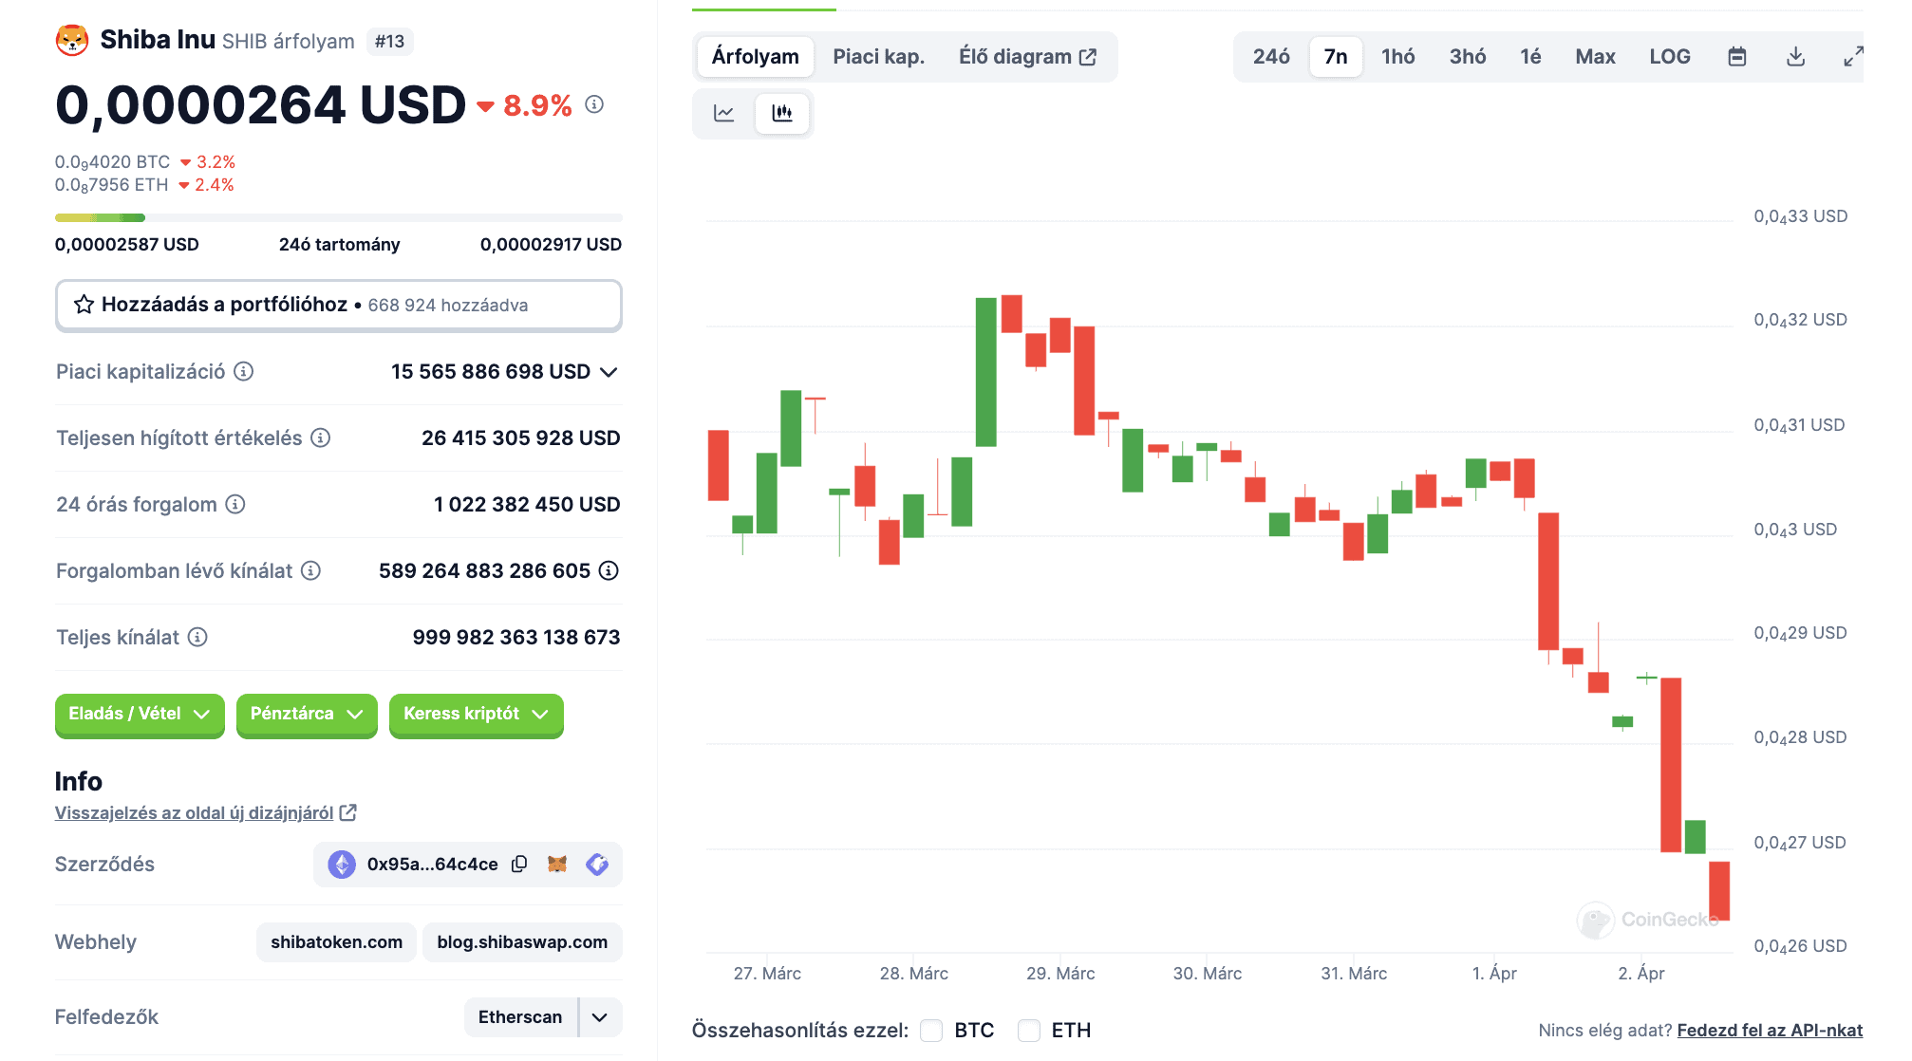Screen dimensions: 1912x1061
Task: Click the star icon to add portfolio
Action: click(84, 305)
